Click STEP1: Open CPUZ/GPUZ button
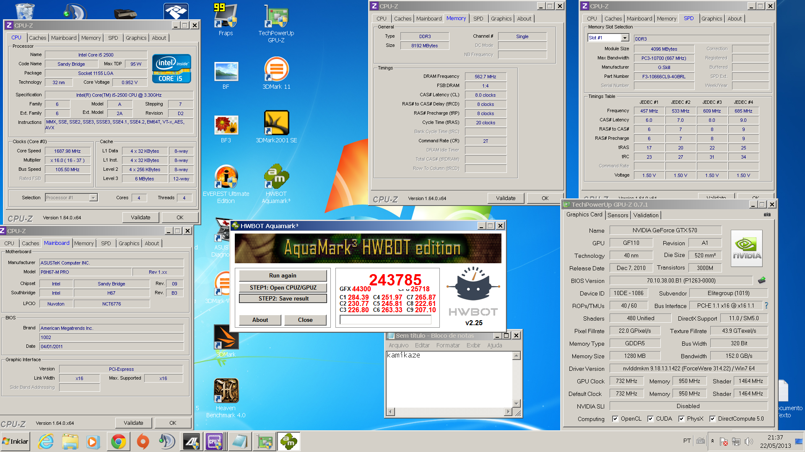Viewport: 805px width, 452px height. [283, 288]
